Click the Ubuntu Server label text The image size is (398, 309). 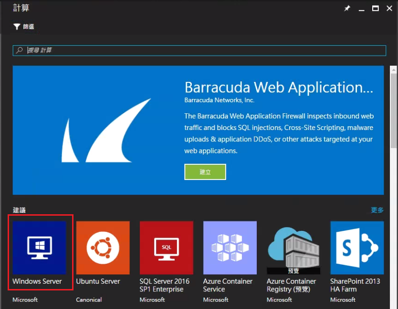tap(98, 281)
